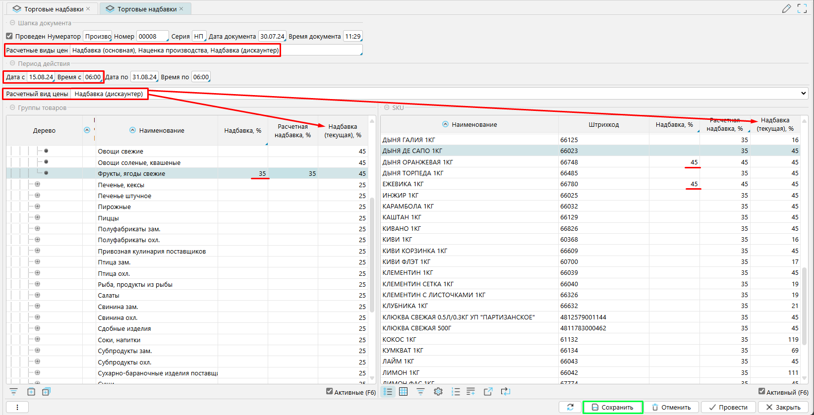Screen dimensions: 814x415
Task: Toggle fullscreen with the top-right expand icon
Action: pos(802,8)
